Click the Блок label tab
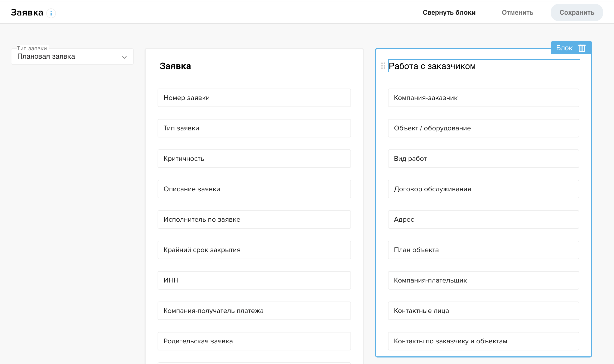Image resolution: width=614 pixels, height=364 pixels. coord(564,48)
